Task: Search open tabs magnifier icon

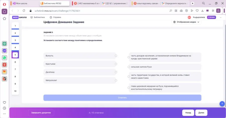Action: 203,3
